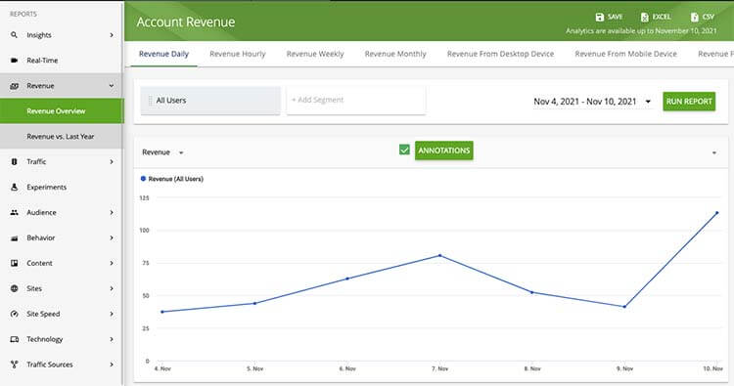Click the Traffic icon in sidebar
Image resolution: width=734 pixels, height=386 pixels.
[x=14, y=161]
